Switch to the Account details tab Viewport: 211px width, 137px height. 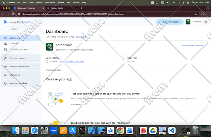pos(61,8)
